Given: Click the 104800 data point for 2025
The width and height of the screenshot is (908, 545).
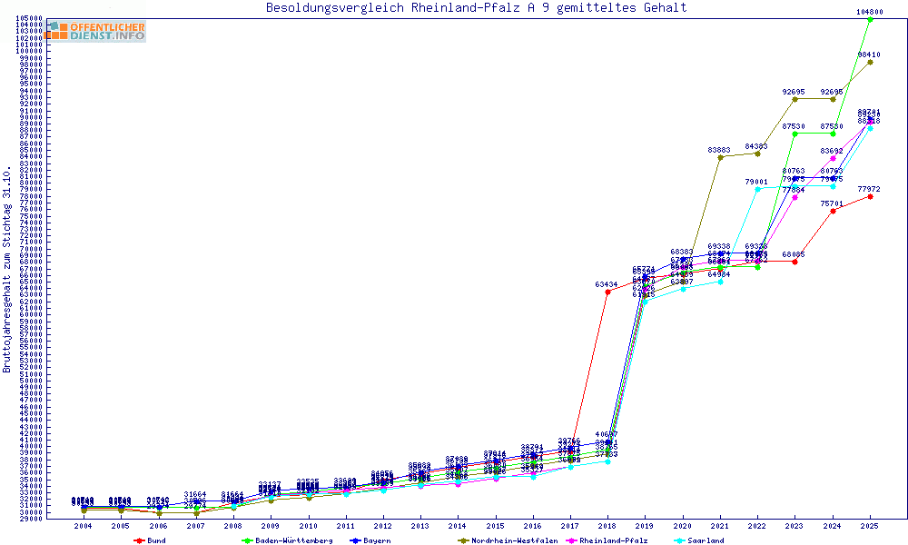Looking at the screenshot, I should point(870,19).
